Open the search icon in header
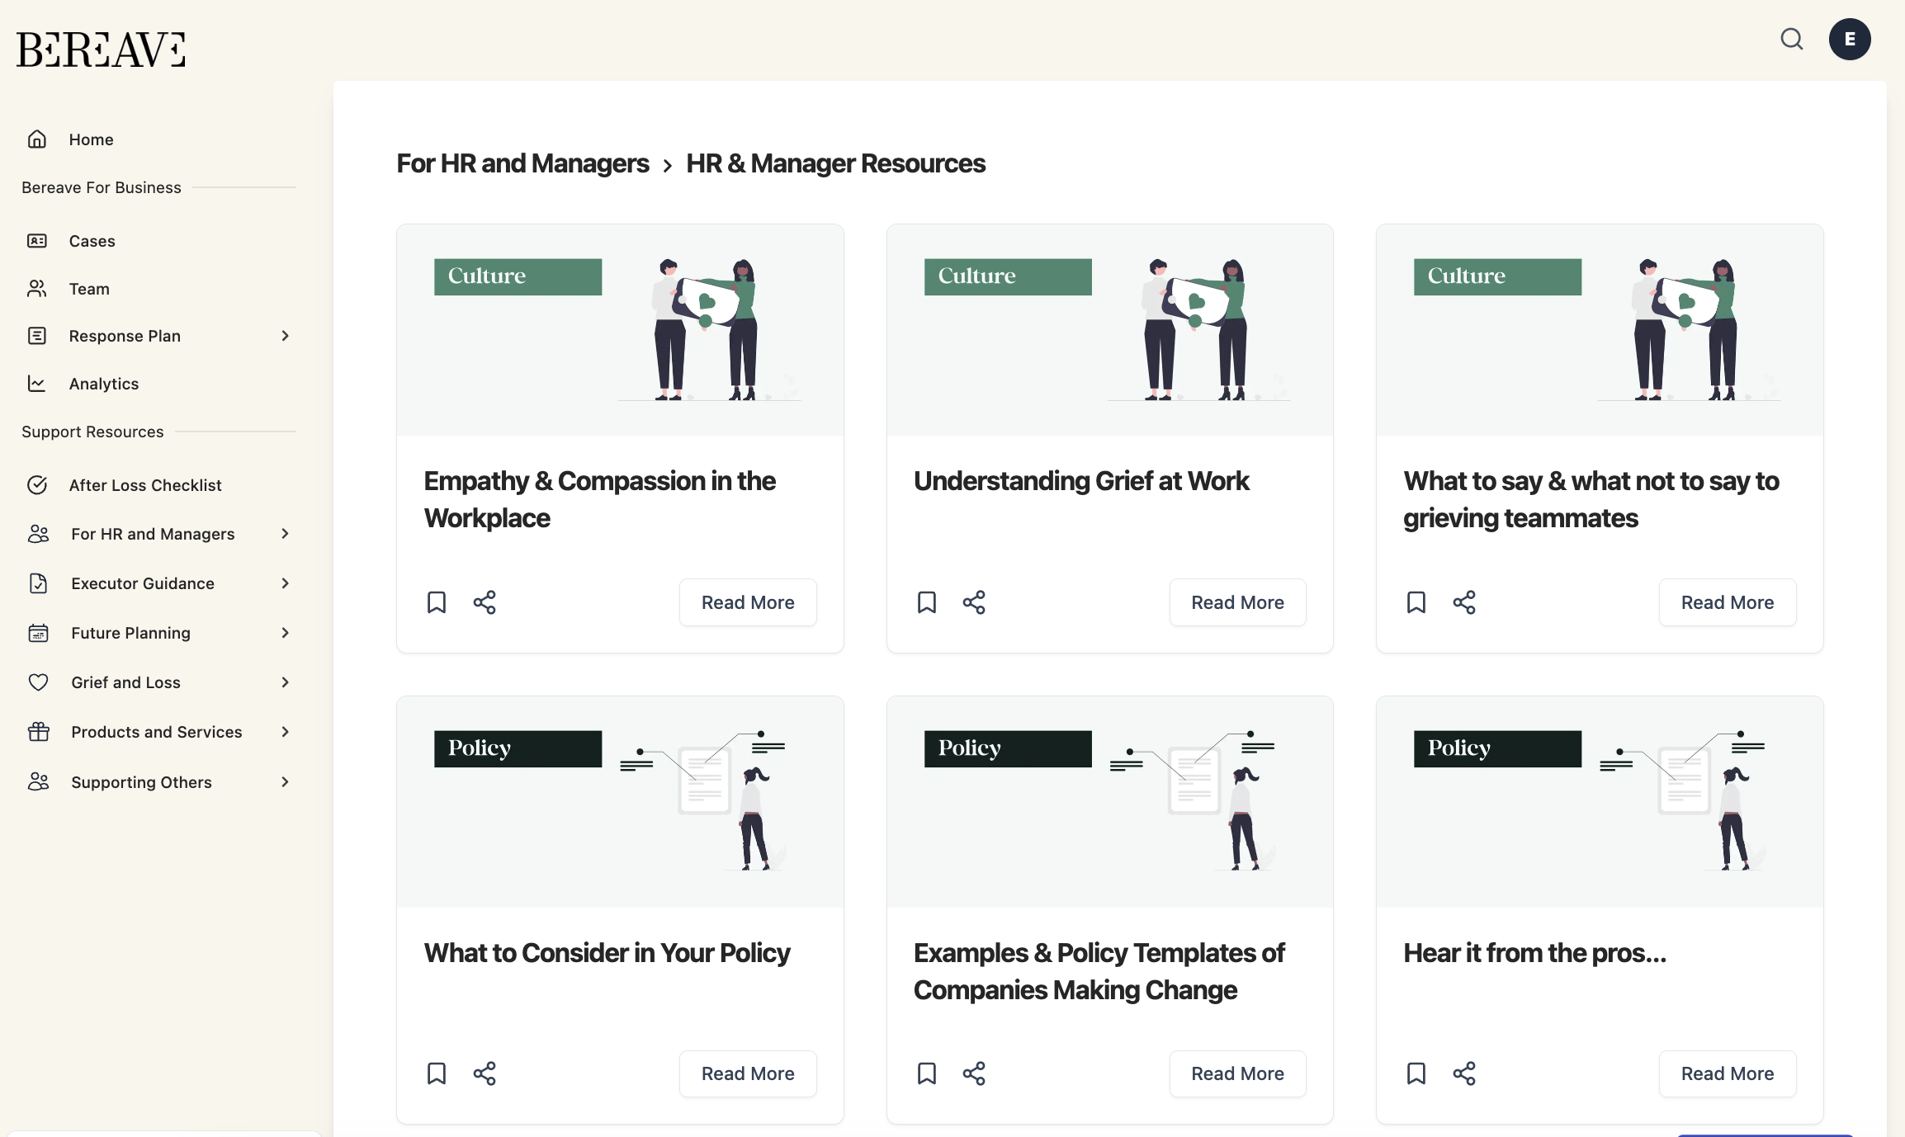1905x1137 pixels. click(x=1791, y=40)
